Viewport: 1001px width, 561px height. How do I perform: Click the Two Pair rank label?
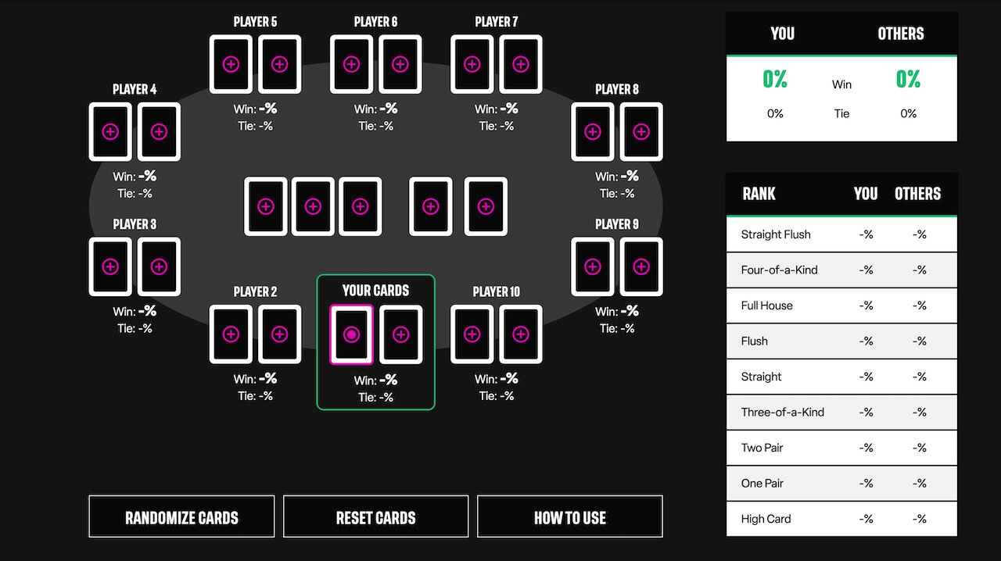(x=762, y=448)
